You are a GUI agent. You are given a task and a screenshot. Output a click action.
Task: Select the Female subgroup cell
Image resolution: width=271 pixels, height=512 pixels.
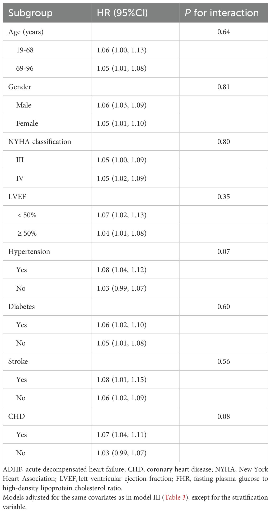(x=27, y=123)
